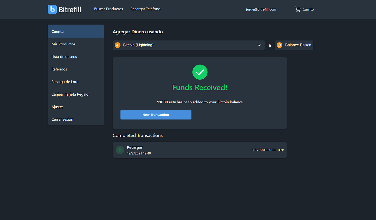376x220 pixels.
Task: Open Buscar Productos in the top navigation
Action: [x=108, y=9]
